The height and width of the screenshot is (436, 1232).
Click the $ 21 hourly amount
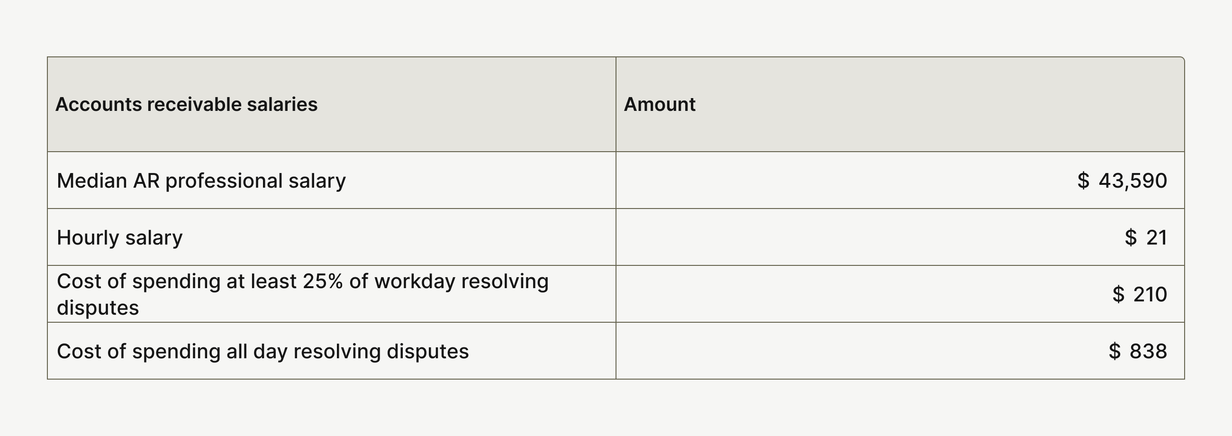coord(1146,237)
